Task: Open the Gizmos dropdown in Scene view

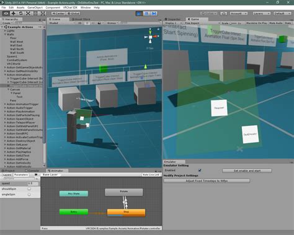Action: pos(113,23)
